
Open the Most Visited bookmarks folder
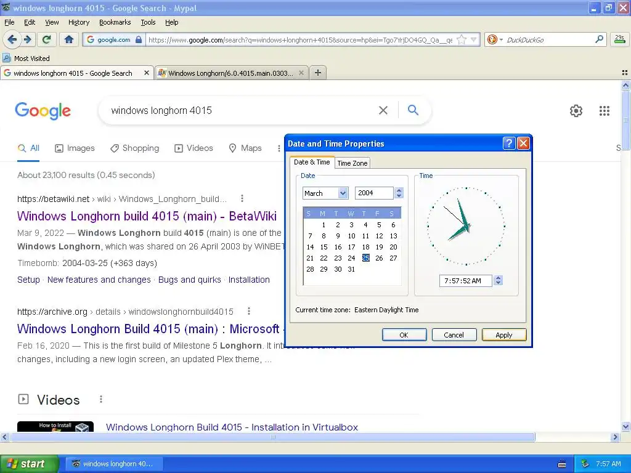26,59
